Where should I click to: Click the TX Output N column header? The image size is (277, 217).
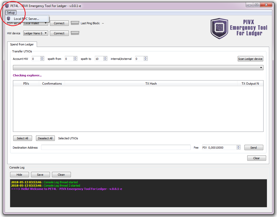click(250, 84)
